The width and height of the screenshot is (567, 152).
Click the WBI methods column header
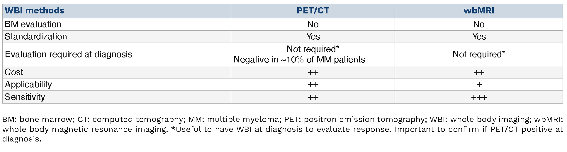tap(34, 11)
